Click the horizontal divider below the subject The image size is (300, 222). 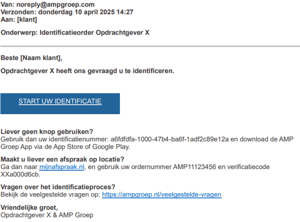[150, 46]
